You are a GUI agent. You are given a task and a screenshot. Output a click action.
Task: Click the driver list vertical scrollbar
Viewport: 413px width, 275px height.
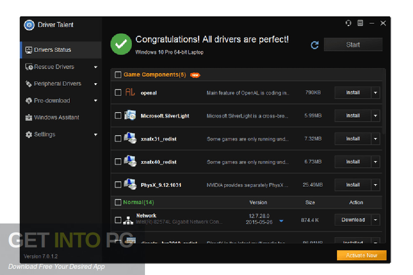click(x=384, y=101)
